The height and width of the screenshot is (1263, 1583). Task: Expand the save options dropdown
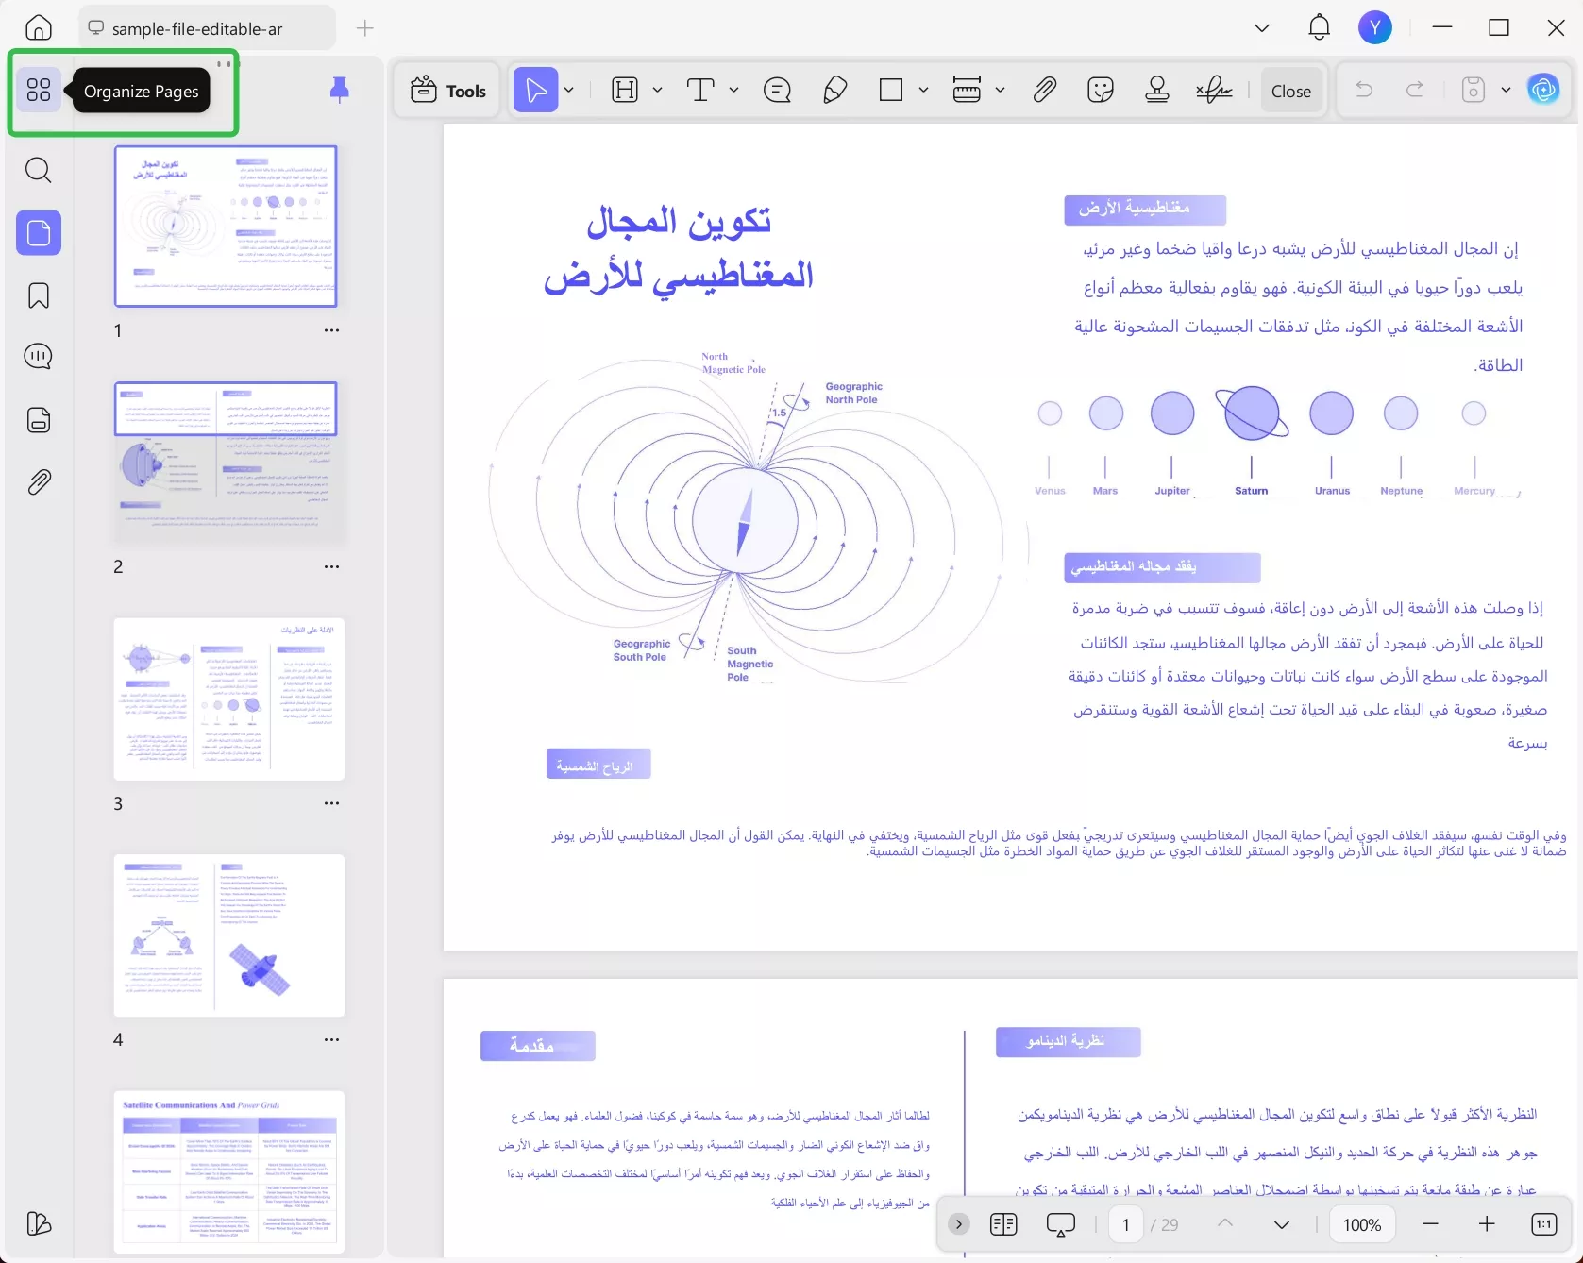(1506, 90)
